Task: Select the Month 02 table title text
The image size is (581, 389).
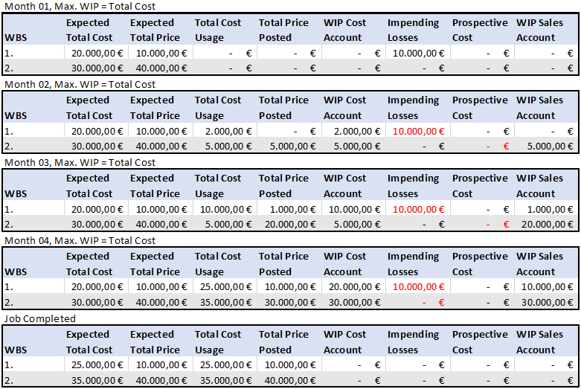Action: tap(80, 85)
